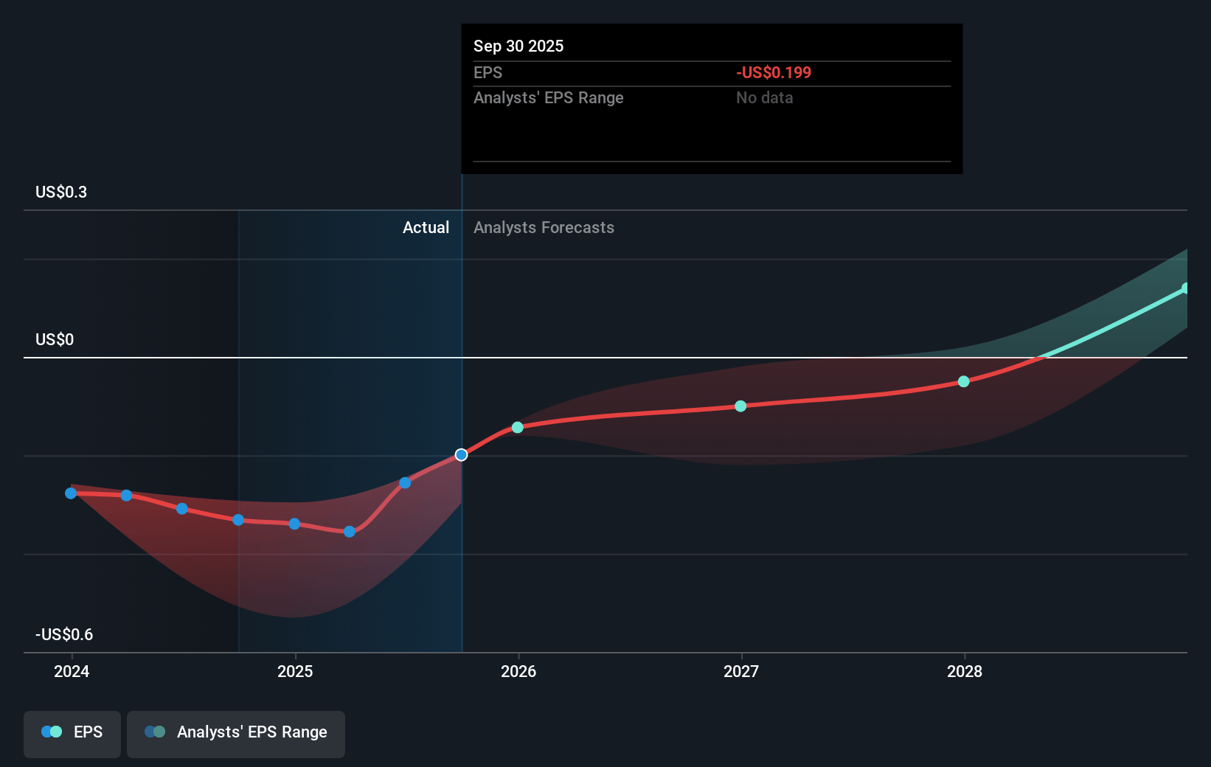Click the teal forecast point at 2027
1211x767 pixels.
(x=740, y=406)
